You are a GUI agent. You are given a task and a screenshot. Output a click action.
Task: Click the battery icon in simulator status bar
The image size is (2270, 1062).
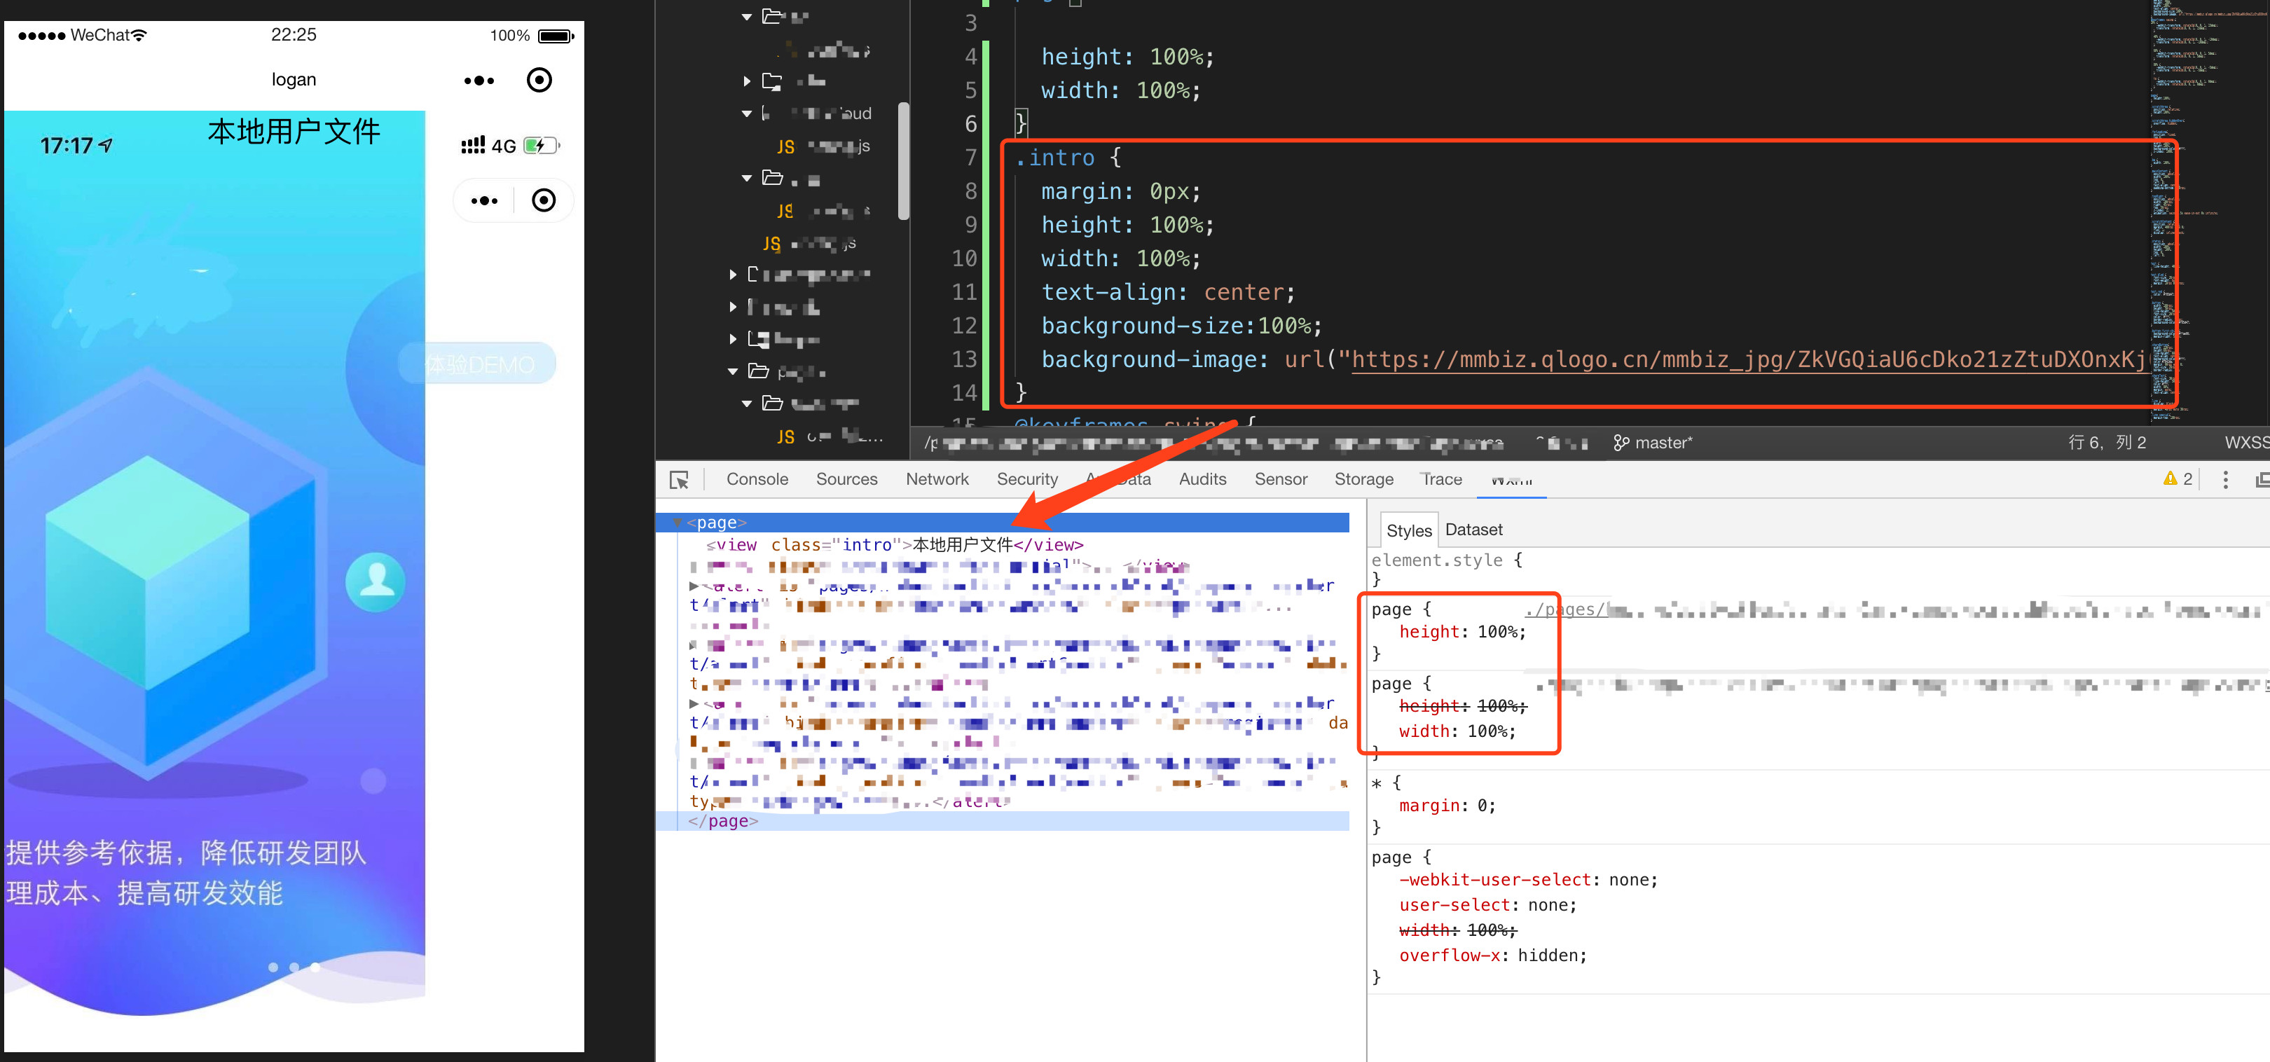pos(555,36)
